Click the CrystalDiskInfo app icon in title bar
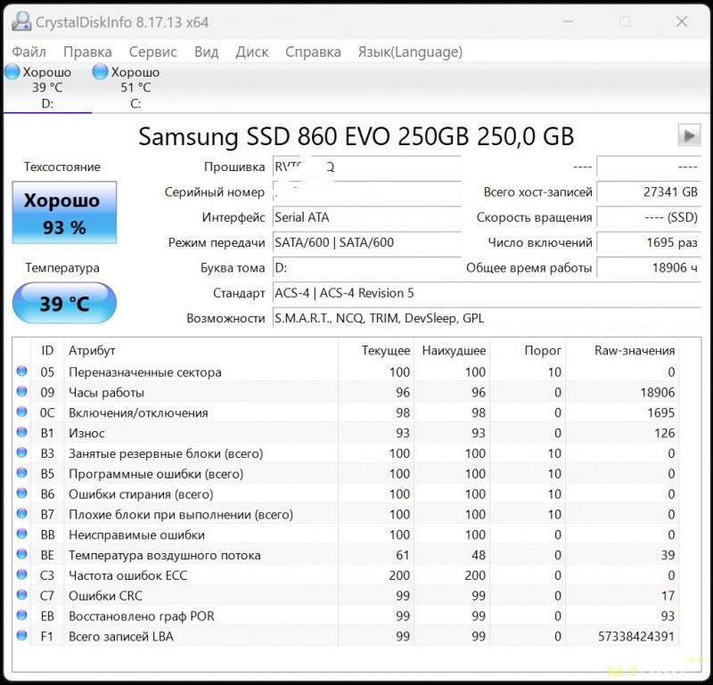This screenshot has height=685, width=713. [x=20, y=21]
